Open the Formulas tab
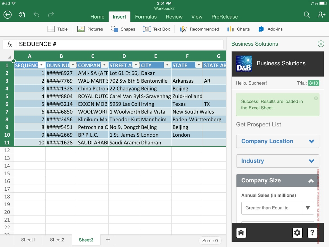 [x=146, y=17]
